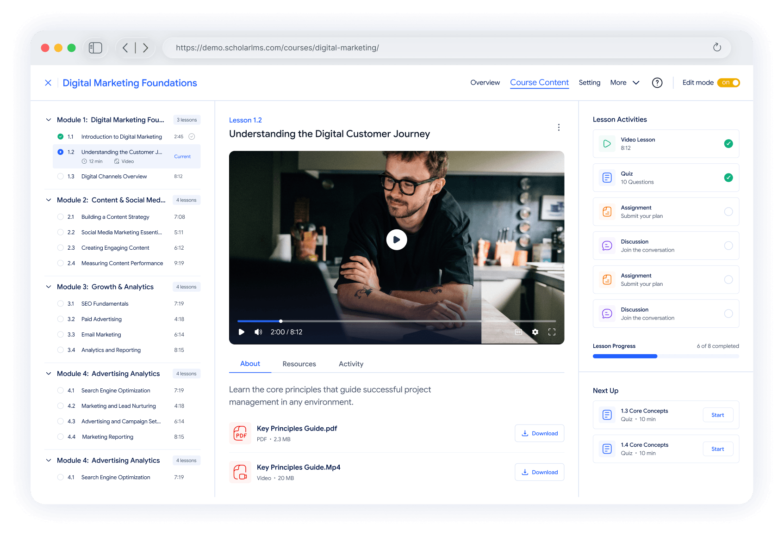Switch to the Resources tab
Viewport: 784px width, 535px height.
coord(299,364)
